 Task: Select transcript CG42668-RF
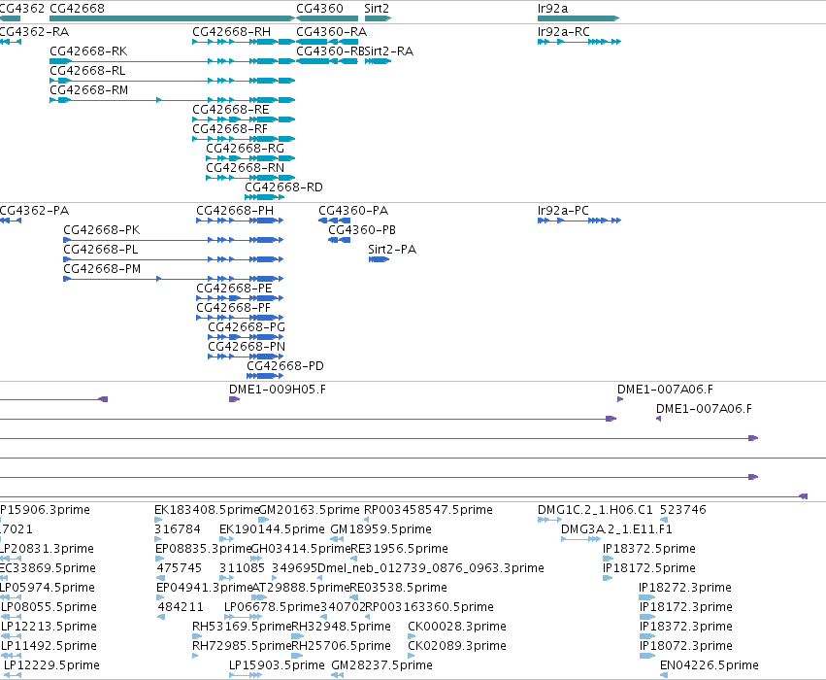click(x=230, y=129)
